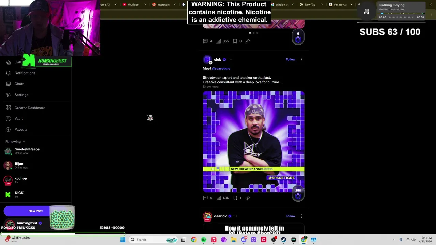Open daarick's live avatar
Viewport: 436px width, 245px height.
tap(207, 216)
